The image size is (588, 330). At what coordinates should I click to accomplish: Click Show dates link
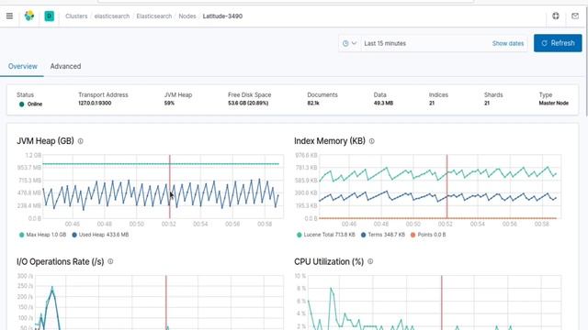pyautogui.click(x=508, y=43)
